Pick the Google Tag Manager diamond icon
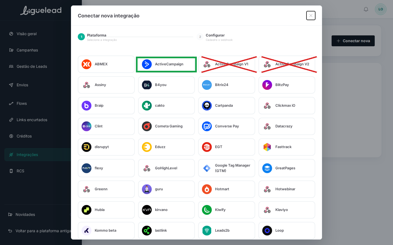Viewport: 393px width, 245px height. click(x=207, y=168)
